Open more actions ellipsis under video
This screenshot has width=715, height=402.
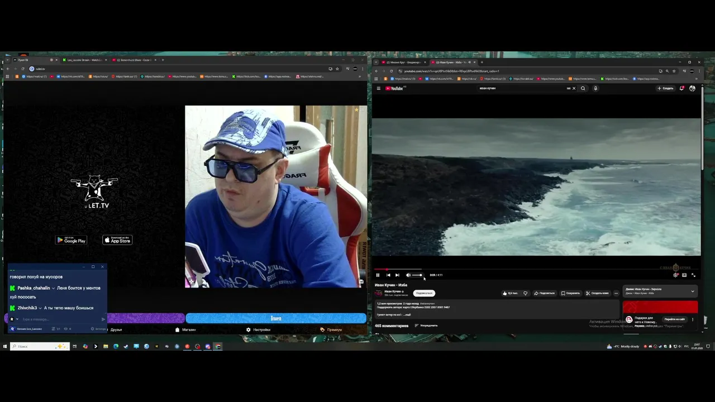point(616,293)
